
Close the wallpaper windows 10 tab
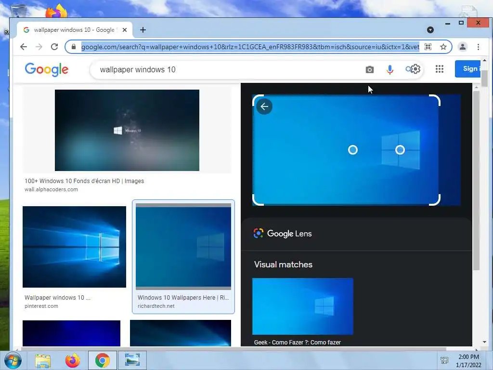(125, 30)
